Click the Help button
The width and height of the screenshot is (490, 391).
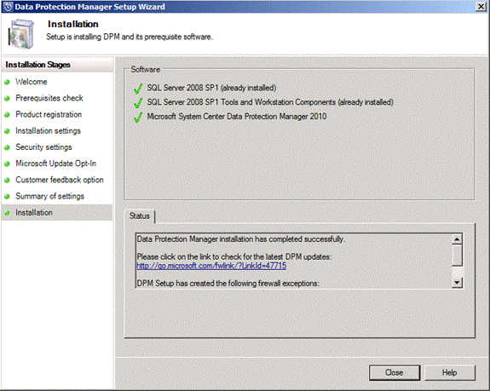point(449,372)
